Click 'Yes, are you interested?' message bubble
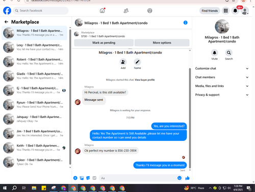This screenshot has width=255, height=192. coord(169,126)
